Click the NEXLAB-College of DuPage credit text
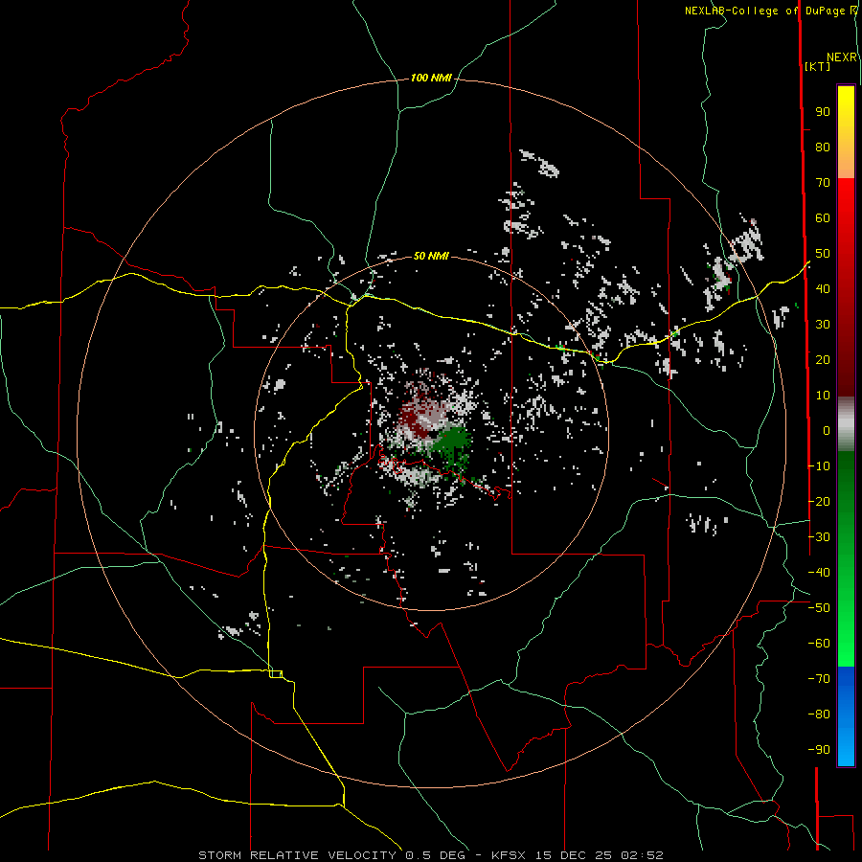Viewport: 862px width, 862px height. click(770, 11)
